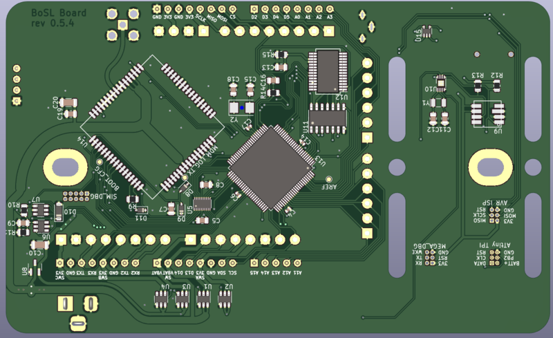553x338 pixels.
Task: Select the U5 TSSOP chip
Action: (x=203, y=204)
